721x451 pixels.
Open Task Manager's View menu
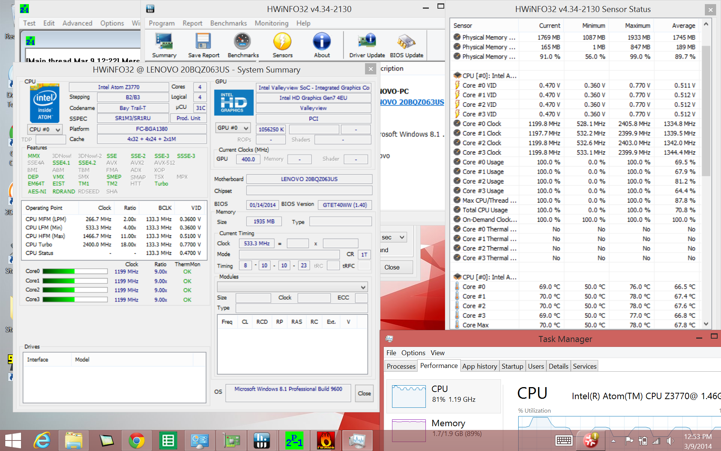(x=437, y=353)
